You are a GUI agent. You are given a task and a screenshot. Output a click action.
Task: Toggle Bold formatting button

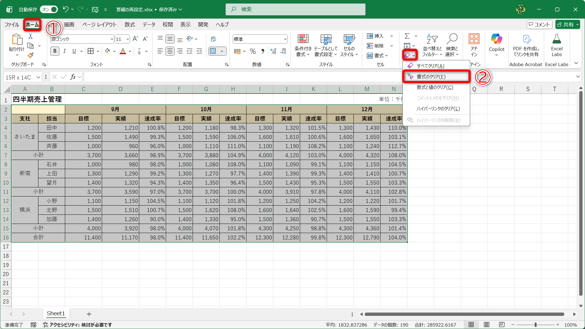tap(55, 51)
